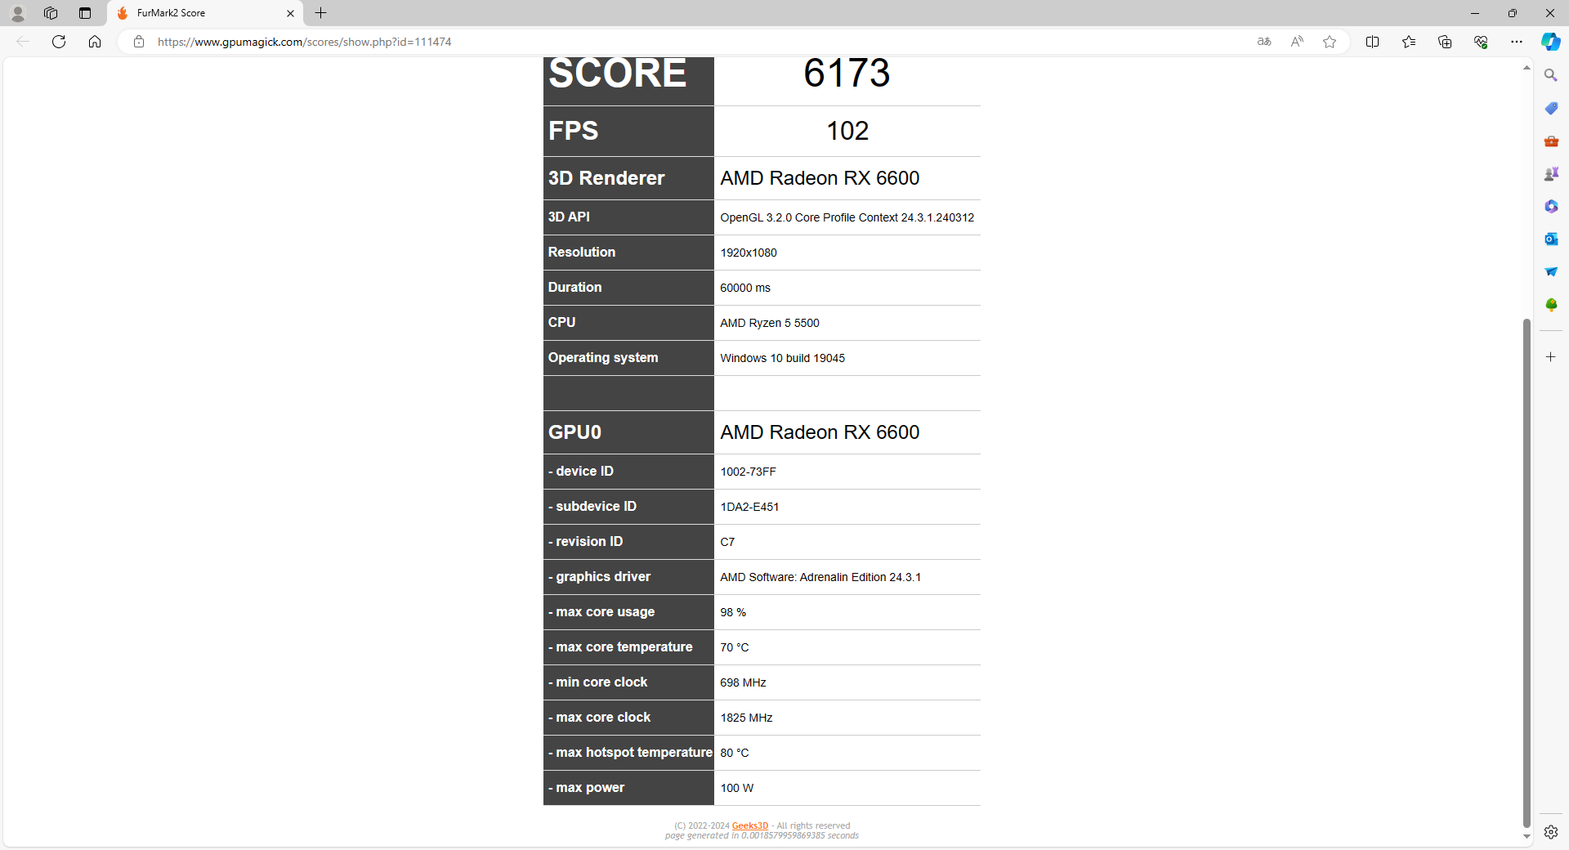Image resolution: width=1569 pixels, height=850 pixels.
Task: Open the Favorites list
Action: coord(1409,42)
